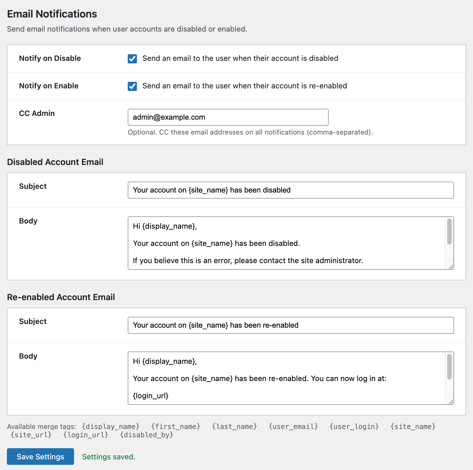Click the CC Admin email address field
Image resolution: width=473 pixels, height=470 pixels.
click(x=228, y=117)
